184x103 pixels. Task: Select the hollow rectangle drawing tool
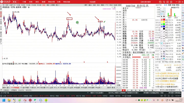point(162,36)
